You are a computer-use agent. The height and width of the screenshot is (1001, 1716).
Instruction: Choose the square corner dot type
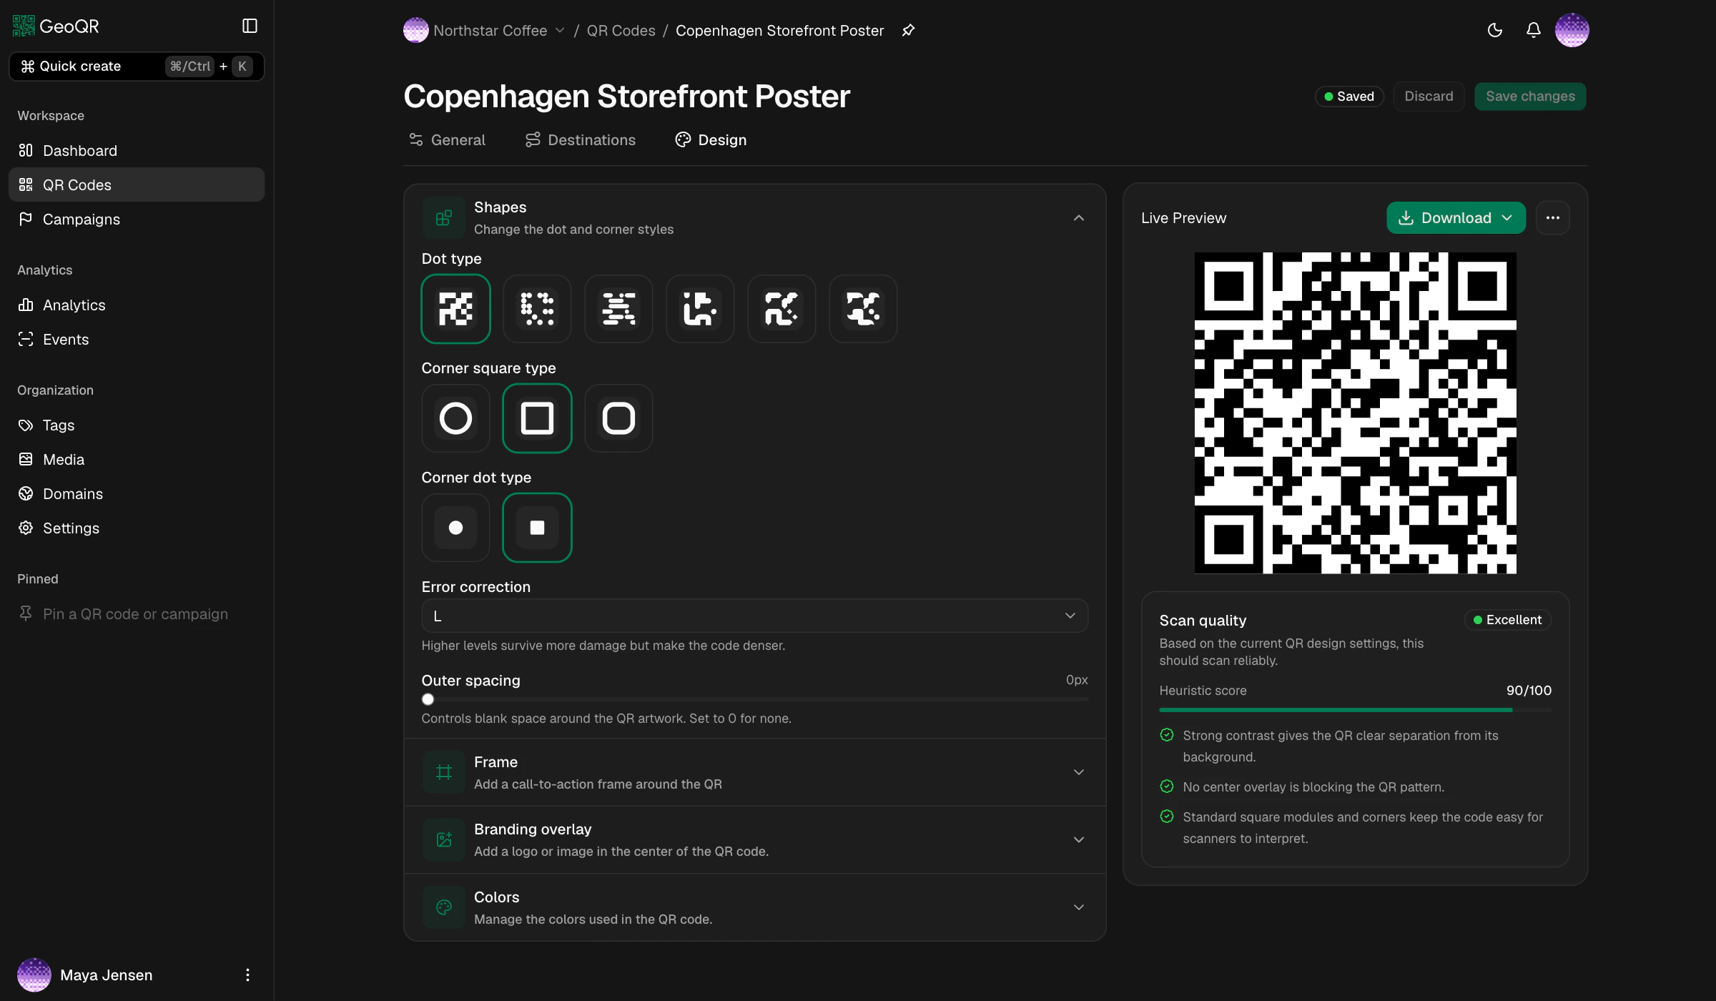[x=537, y=528]
